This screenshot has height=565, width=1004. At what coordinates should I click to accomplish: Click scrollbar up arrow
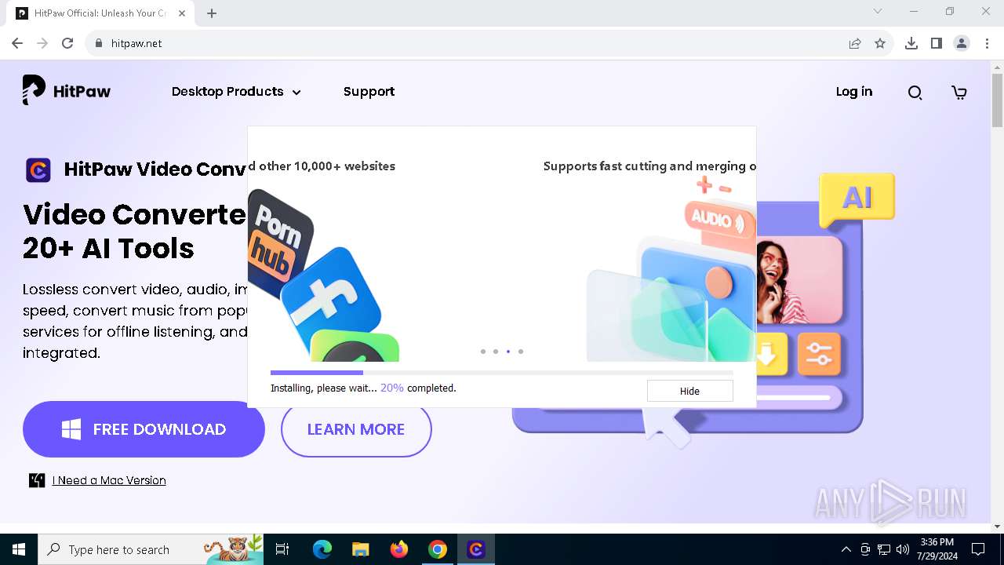coord(997,67)
